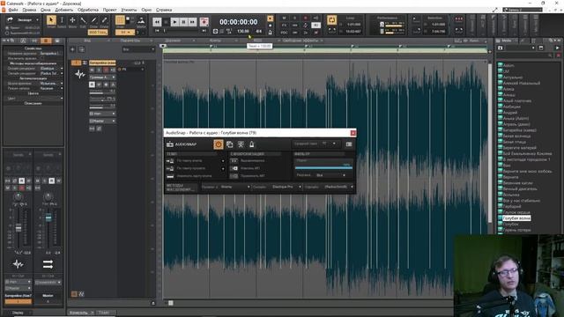Click the follow clip tempo button
Screen dimensions: 564x317
(170, 160)
